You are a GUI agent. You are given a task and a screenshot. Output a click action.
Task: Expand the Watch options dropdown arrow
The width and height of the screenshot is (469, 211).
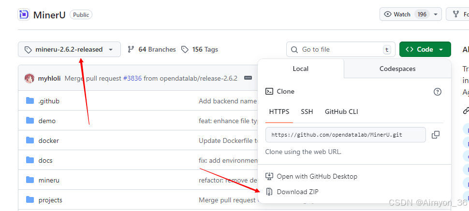pyautogui.click(x=436, y=14)
